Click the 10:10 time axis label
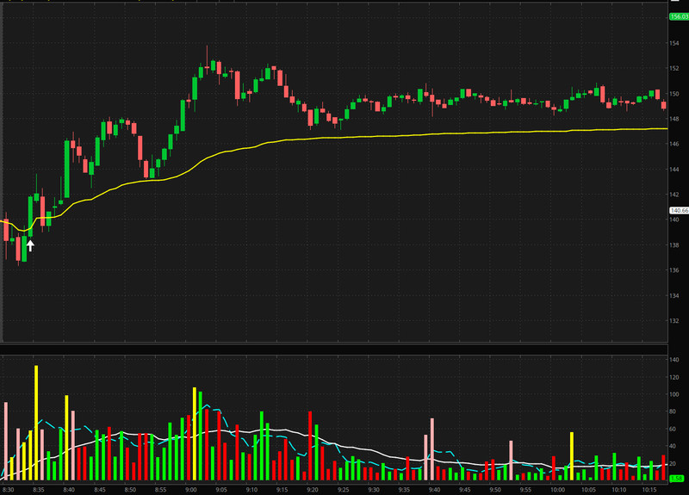Screen dimensions: 689x495 pos(619,490)
